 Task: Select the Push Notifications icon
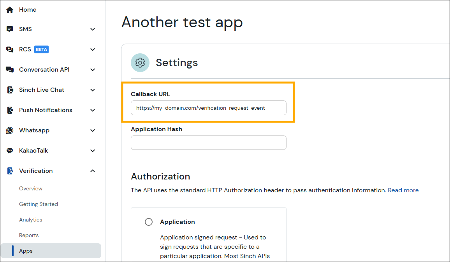(9, 110)
